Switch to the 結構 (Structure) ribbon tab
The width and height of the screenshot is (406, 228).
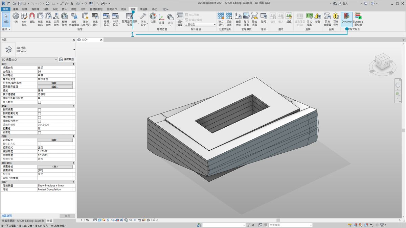pos(25,9)
